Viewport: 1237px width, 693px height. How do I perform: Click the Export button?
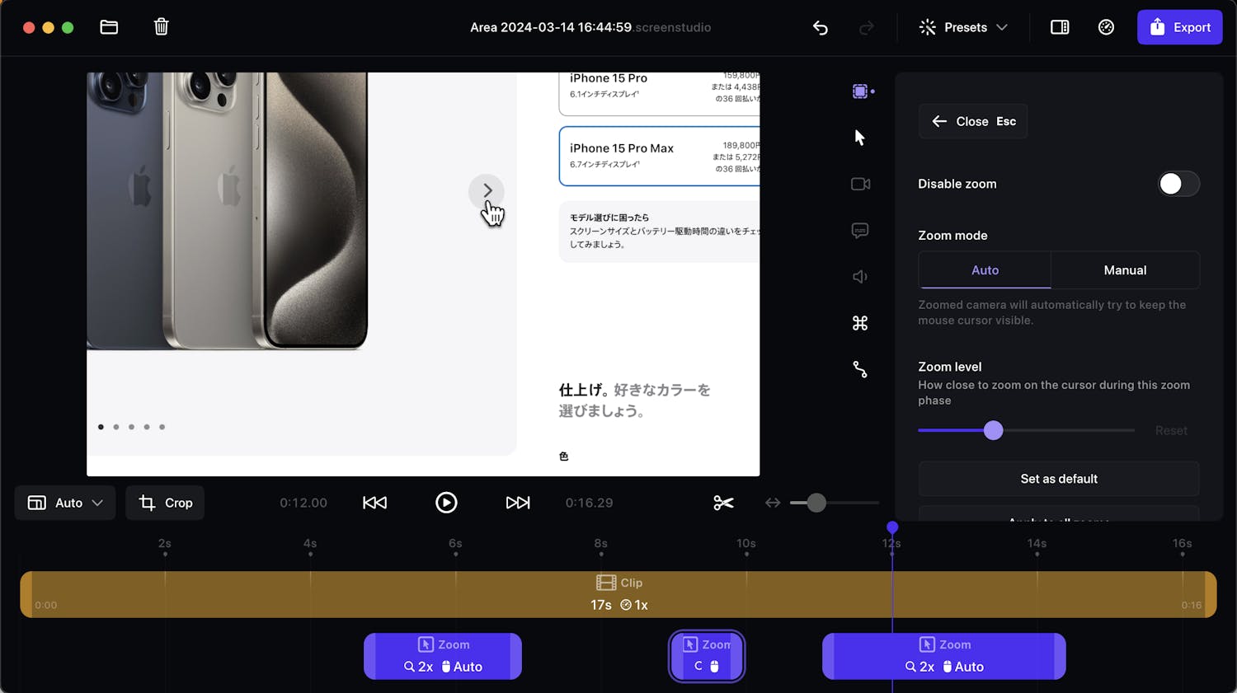(x=1179, y=27)
